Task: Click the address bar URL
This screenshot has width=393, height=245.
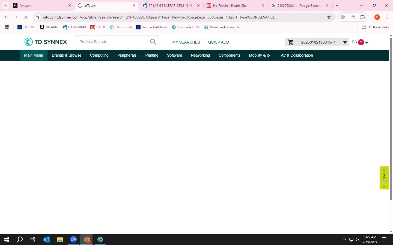Action: point(159,17)
